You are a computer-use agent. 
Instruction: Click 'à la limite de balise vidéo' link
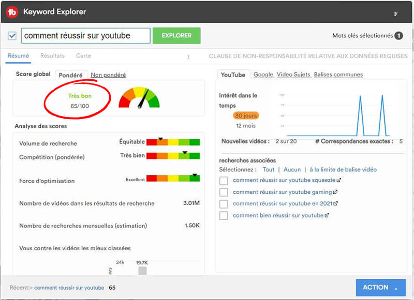click(343, 170)
